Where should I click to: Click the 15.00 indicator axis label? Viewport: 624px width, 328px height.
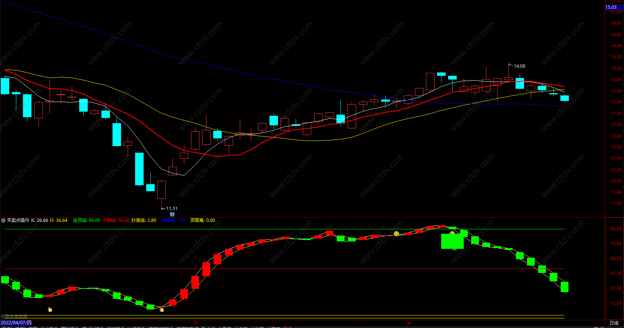pyautogui.click(x=616, y=303)
